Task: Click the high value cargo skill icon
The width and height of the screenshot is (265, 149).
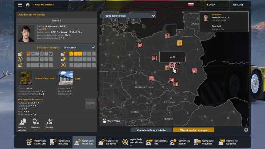Action: 20,65
